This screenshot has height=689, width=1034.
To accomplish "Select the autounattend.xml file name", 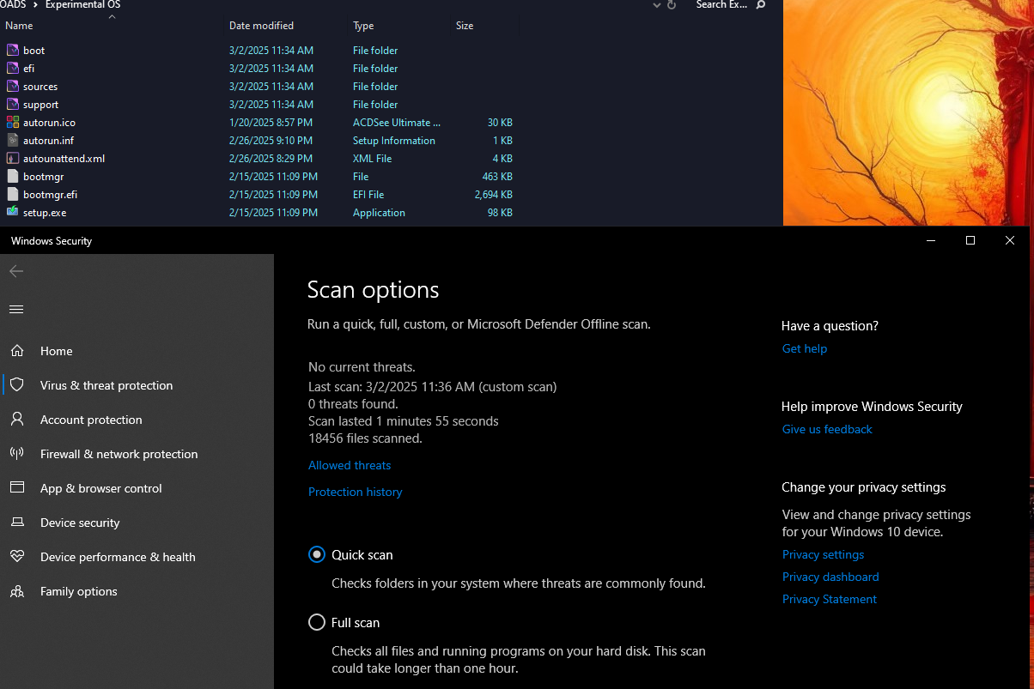I will click(64, 159).
